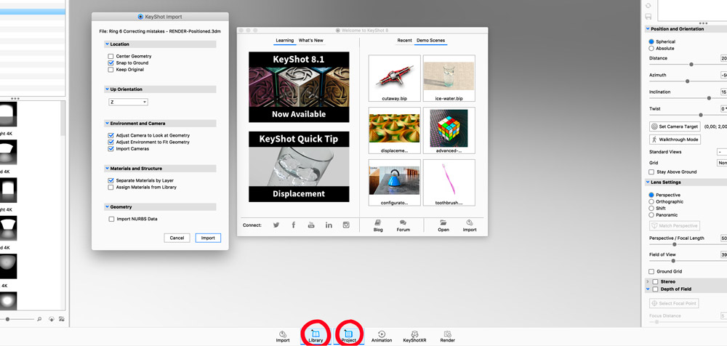Open the ice-water.bip demo scene
This screenshot has width=727, height=346.
(449, 78)
